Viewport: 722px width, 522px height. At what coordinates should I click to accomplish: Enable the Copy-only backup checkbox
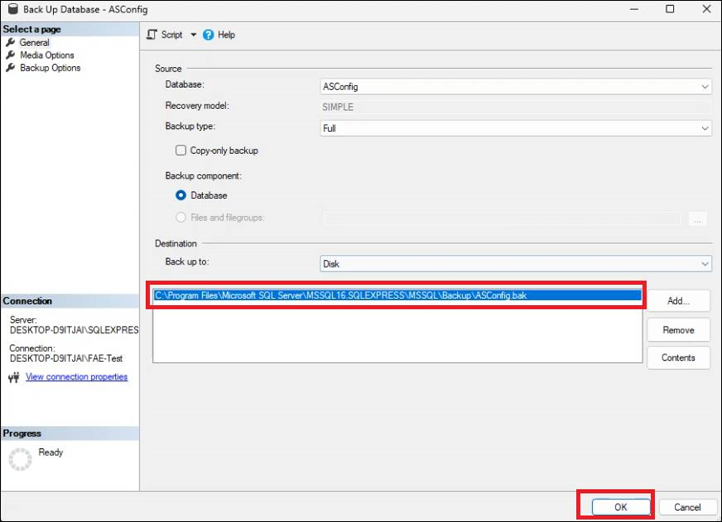[181, 150]
